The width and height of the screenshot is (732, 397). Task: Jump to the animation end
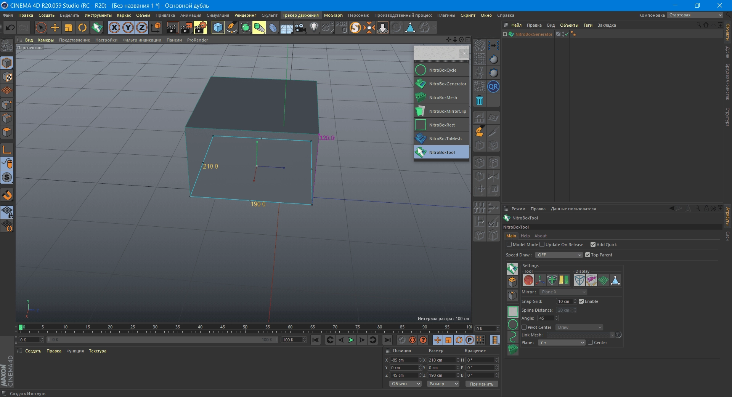click(x=387, y=340)
